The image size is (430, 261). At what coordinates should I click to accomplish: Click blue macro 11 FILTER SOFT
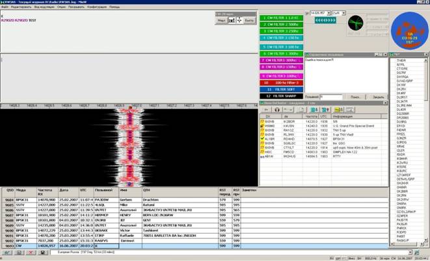pos(282,90)
